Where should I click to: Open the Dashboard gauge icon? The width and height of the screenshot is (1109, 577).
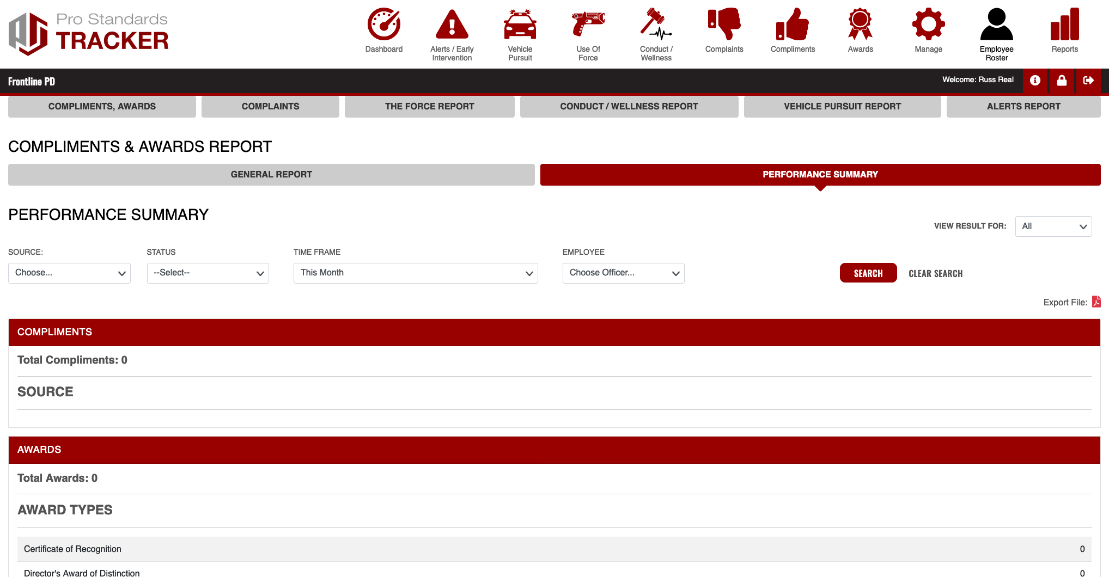(x=383, y=24)
